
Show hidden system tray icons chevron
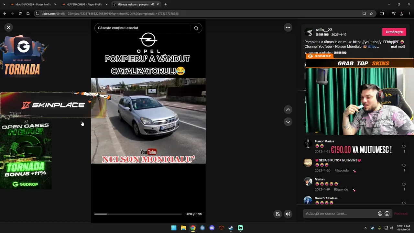pyautogui.click(x=365, y=228)
